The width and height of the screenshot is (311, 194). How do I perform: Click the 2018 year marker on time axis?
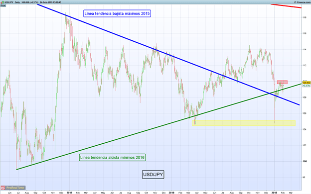click(x=171, y=193)
